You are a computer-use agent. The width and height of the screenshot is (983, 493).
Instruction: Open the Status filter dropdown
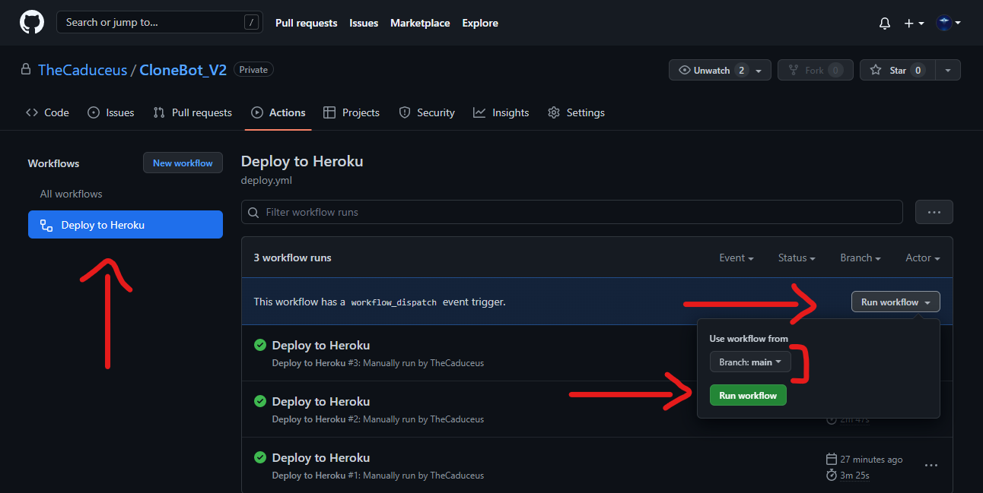click(x=797, y=258)
